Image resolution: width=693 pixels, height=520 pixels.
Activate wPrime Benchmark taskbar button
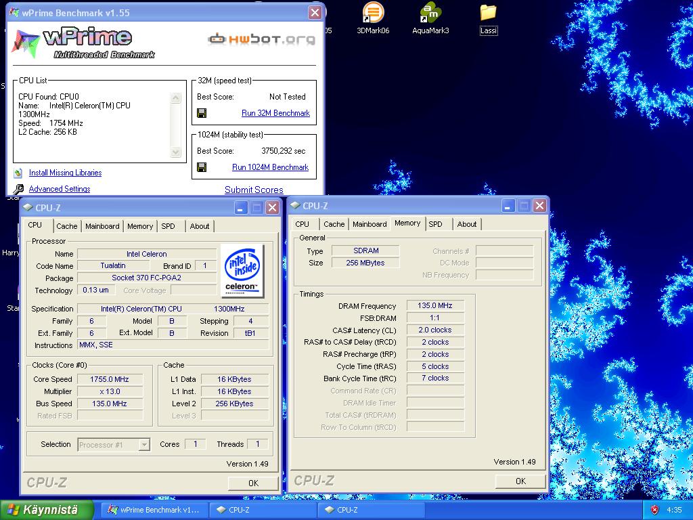(x=154, y=510)
